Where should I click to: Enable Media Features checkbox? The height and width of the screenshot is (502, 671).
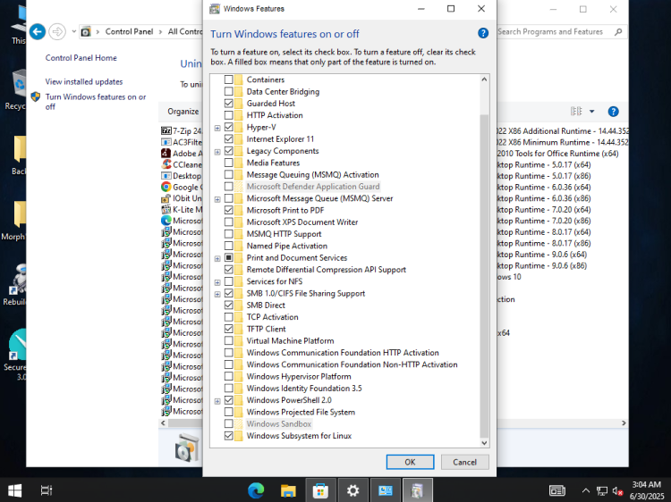(x=228, y=163)
